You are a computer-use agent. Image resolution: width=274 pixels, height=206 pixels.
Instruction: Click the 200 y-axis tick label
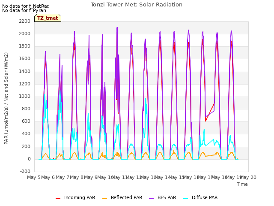[26, 146]
